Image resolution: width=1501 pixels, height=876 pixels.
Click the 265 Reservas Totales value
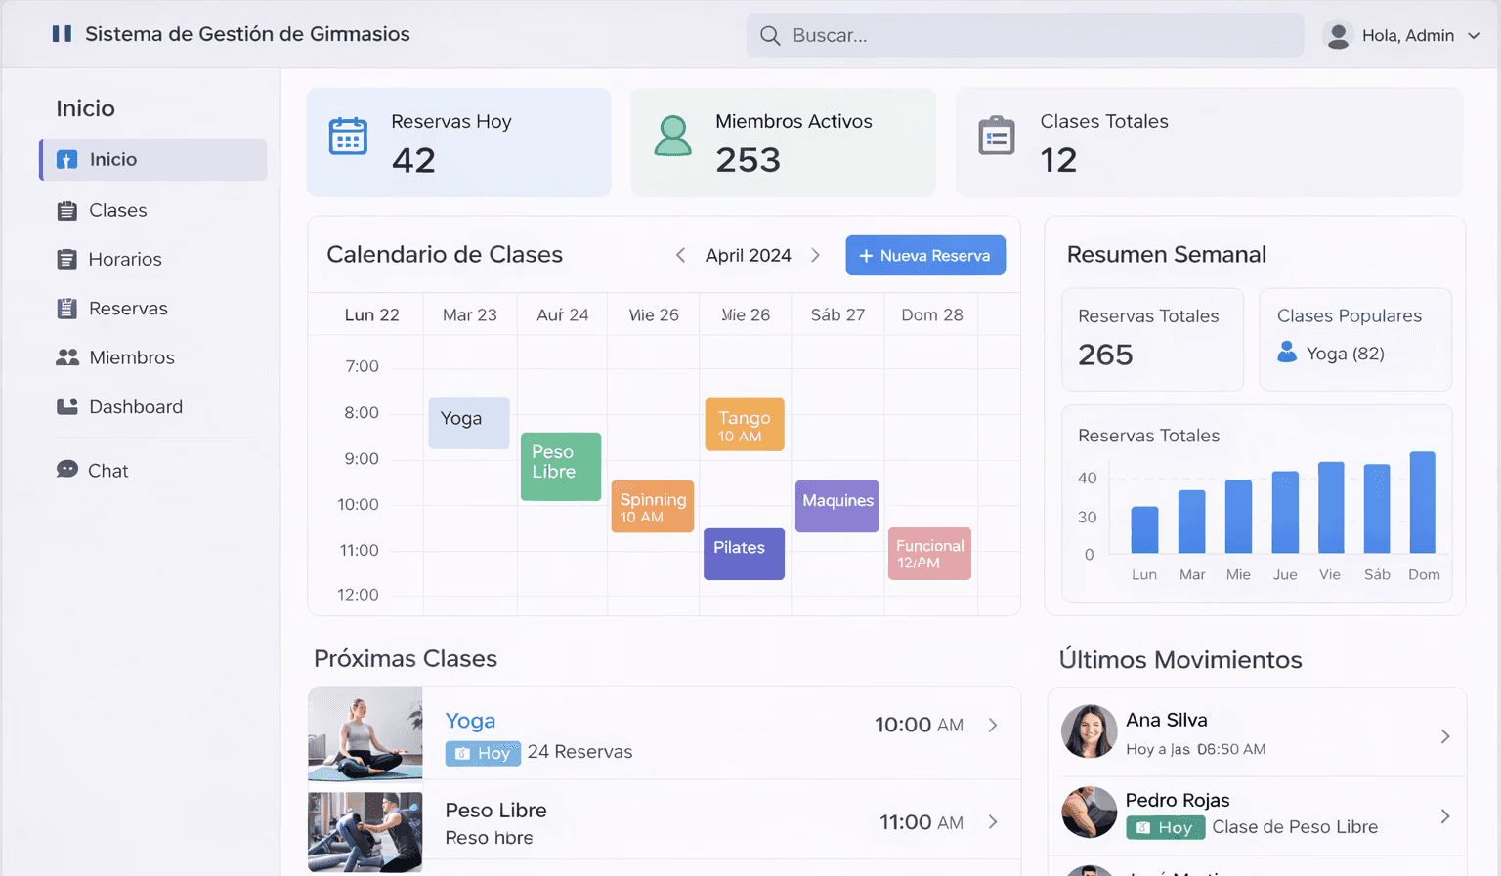click(1105, 355)
